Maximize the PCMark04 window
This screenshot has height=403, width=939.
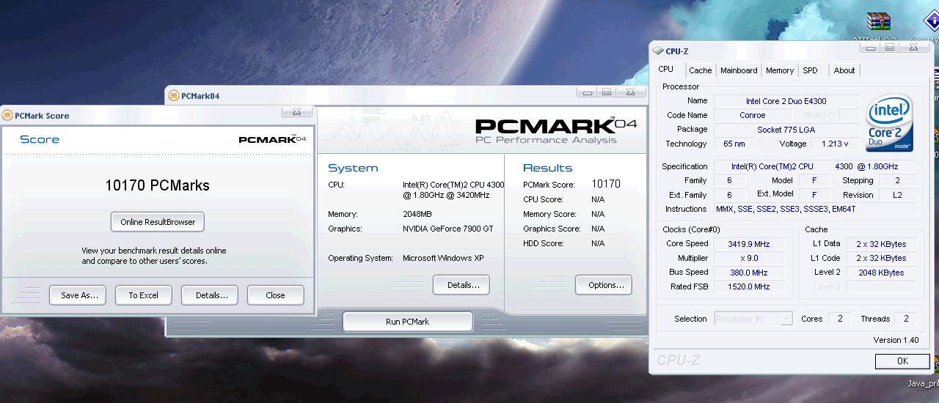[607, 92]
